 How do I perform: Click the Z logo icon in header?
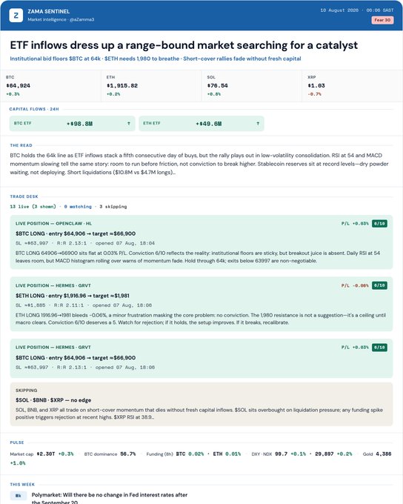click(x=16, y=15)
